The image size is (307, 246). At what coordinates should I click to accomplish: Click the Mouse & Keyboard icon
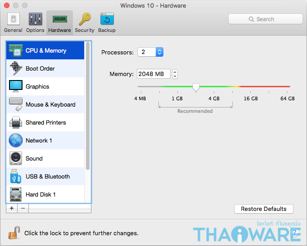[16, 104]
